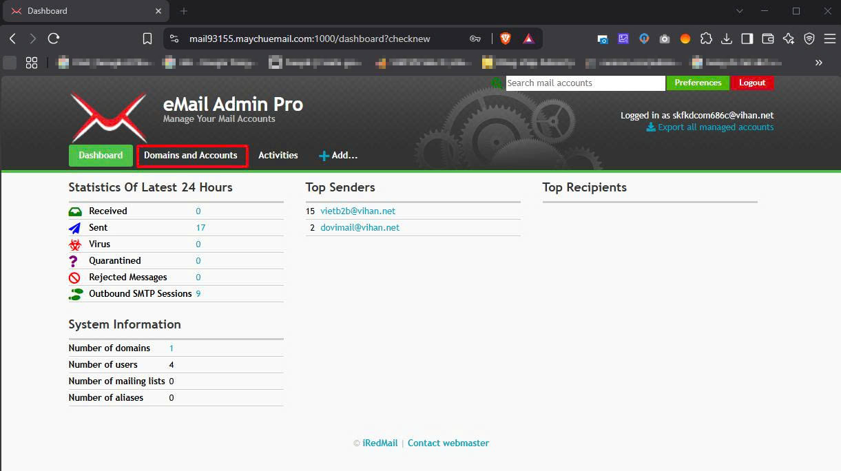Focus the Search mail accounts field
The height and width of the screenshot is (471, 841).
pyautogui.click(x=585, y=83)
